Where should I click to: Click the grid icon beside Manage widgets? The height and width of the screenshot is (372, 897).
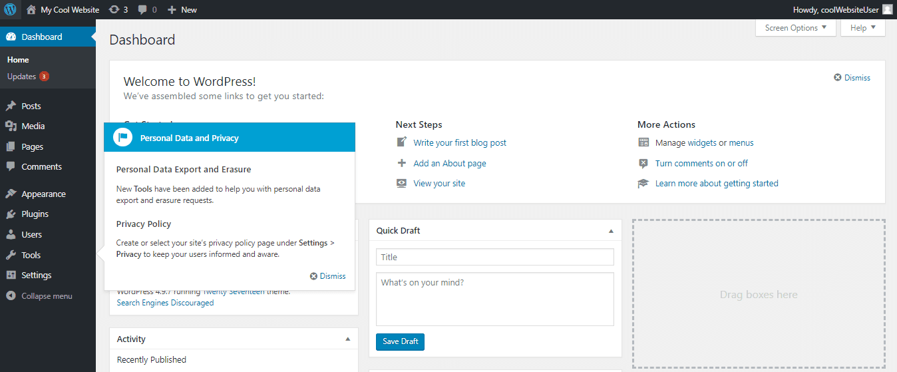point(643,142)
